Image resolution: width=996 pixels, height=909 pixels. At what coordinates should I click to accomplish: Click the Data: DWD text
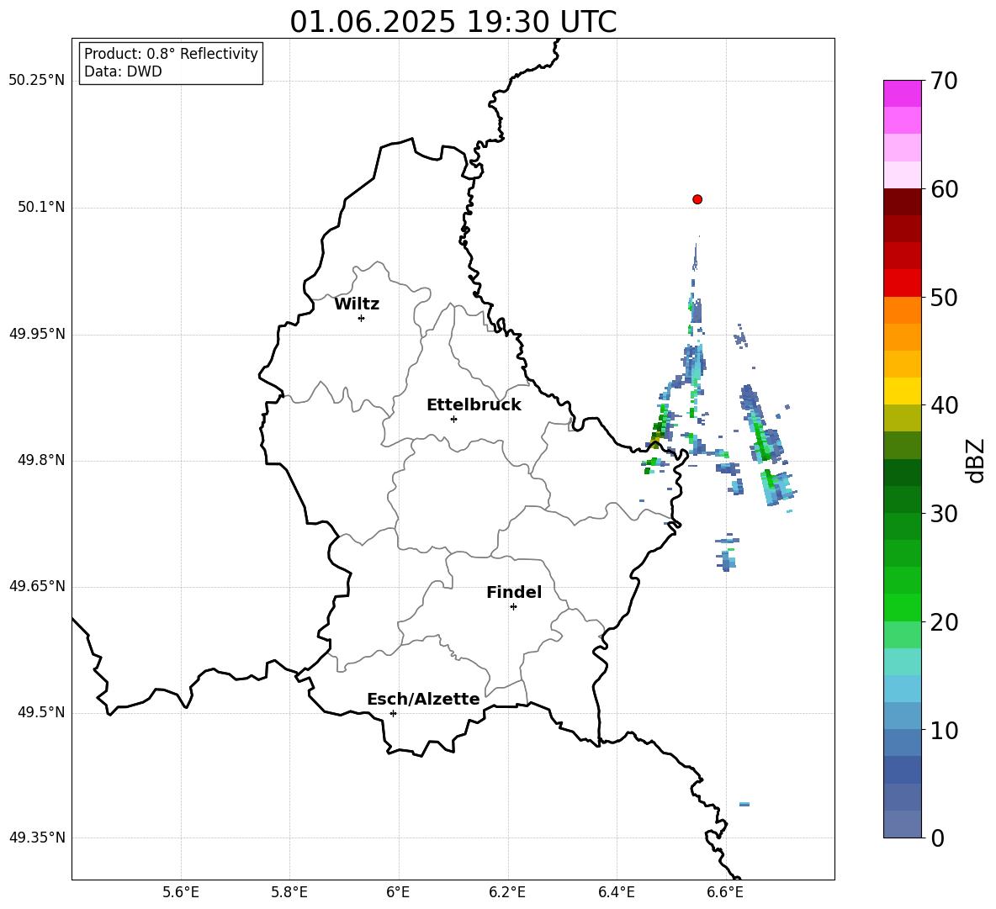point(123,71)
